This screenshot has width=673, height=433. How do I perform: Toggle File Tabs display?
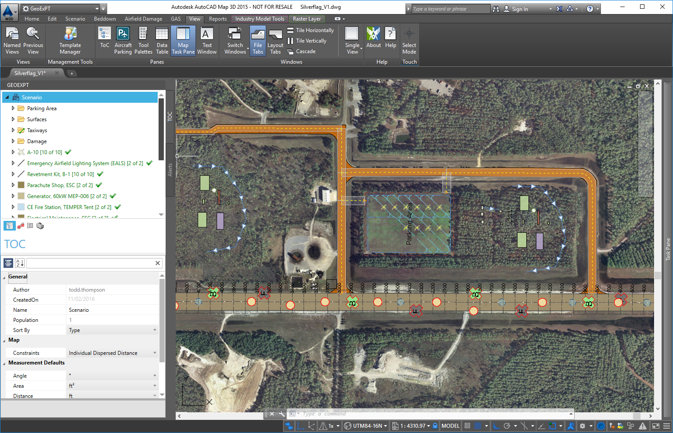(x=258, y=40)
